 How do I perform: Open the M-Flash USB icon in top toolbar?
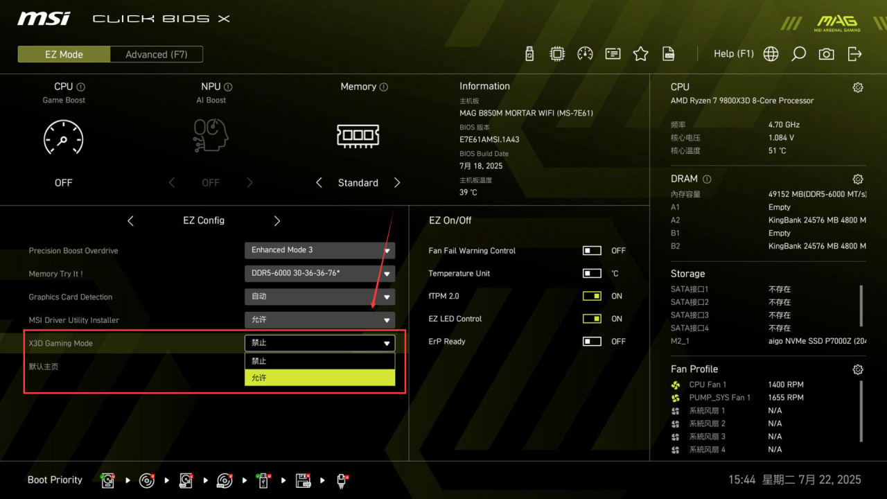(x=529, y=54)
